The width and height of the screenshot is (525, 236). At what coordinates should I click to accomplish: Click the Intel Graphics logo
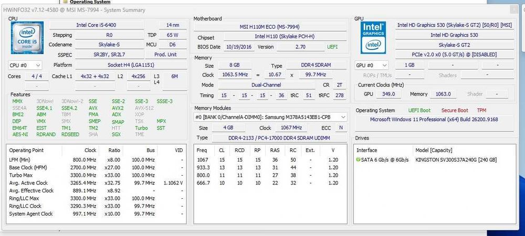373,37
